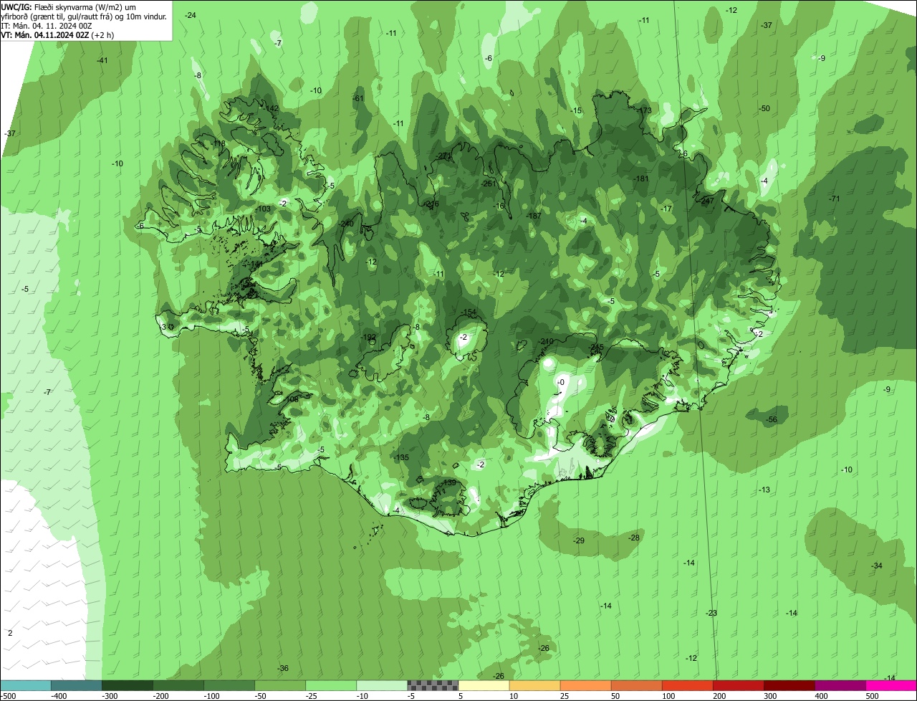The width and height of the screenshot is (917, 701).
Task: Pick the -25 to -10 light green swatch
Action: (331, 685)
